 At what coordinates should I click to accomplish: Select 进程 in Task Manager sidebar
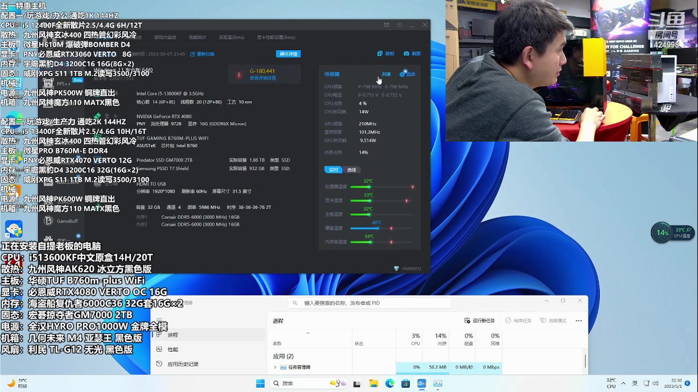[209, 335]
